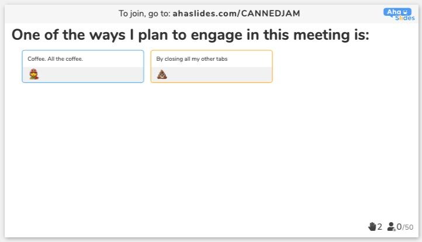Open the ahaslides.com/CANNEDJAM join link

[236, 13]
